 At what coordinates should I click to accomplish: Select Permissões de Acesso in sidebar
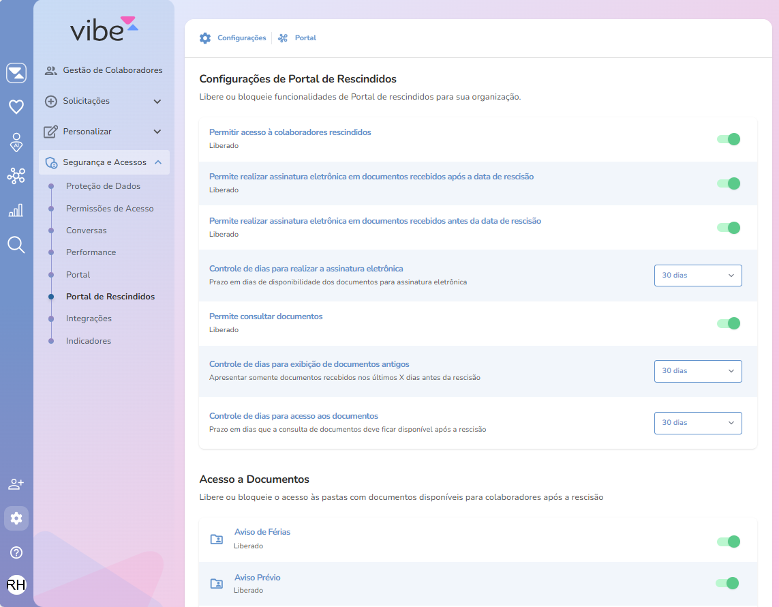tap(110, 209)
